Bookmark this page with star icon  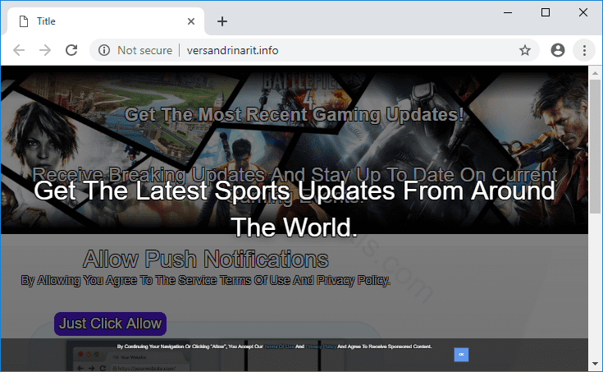[525, 50]
